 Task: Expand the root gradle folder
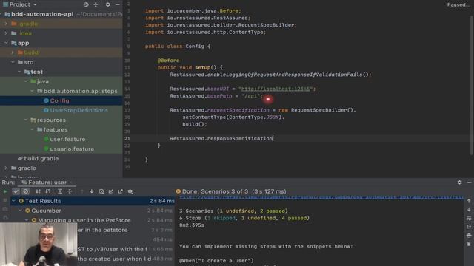click(x=6, y=168)
